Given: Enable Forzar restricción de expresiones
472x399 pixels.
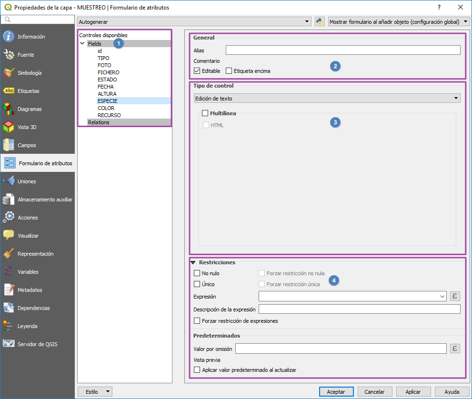Looking at the screenshot, I should point(197,321).
